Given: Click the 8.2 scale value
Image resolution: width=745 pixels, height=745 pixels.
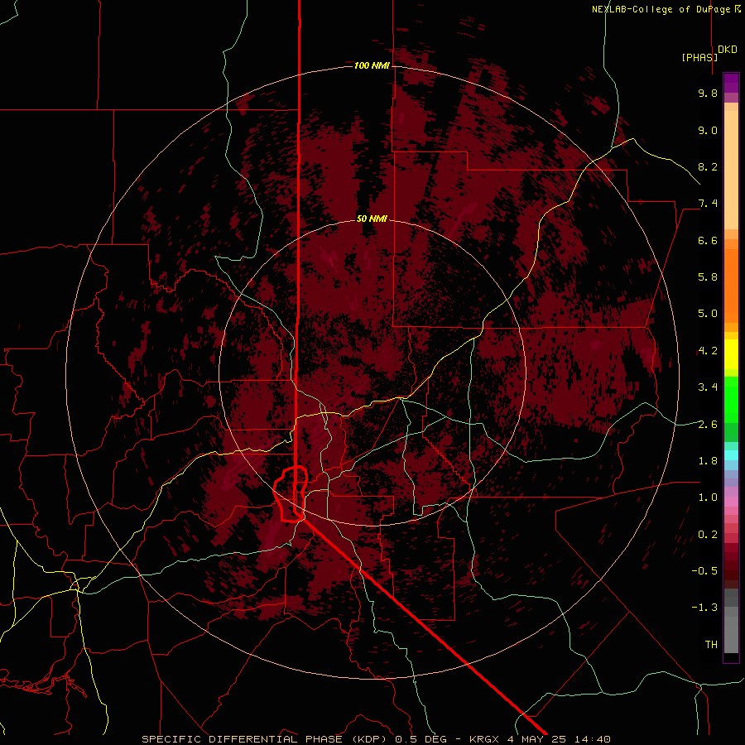Looking at the screenshot, I should pyautogui.click(x=708, y=166).
